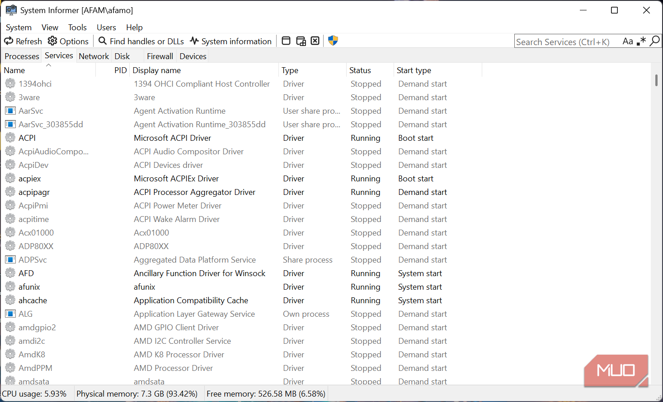Click the gear icon for ACPI
The width and height of the screenshot is (663, 402).
[x=10, y=138]
